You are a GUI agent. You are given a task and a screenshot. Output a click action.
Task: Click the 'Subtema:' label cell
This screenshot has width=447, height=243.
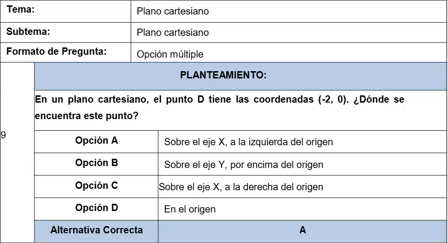coord(65,32)
